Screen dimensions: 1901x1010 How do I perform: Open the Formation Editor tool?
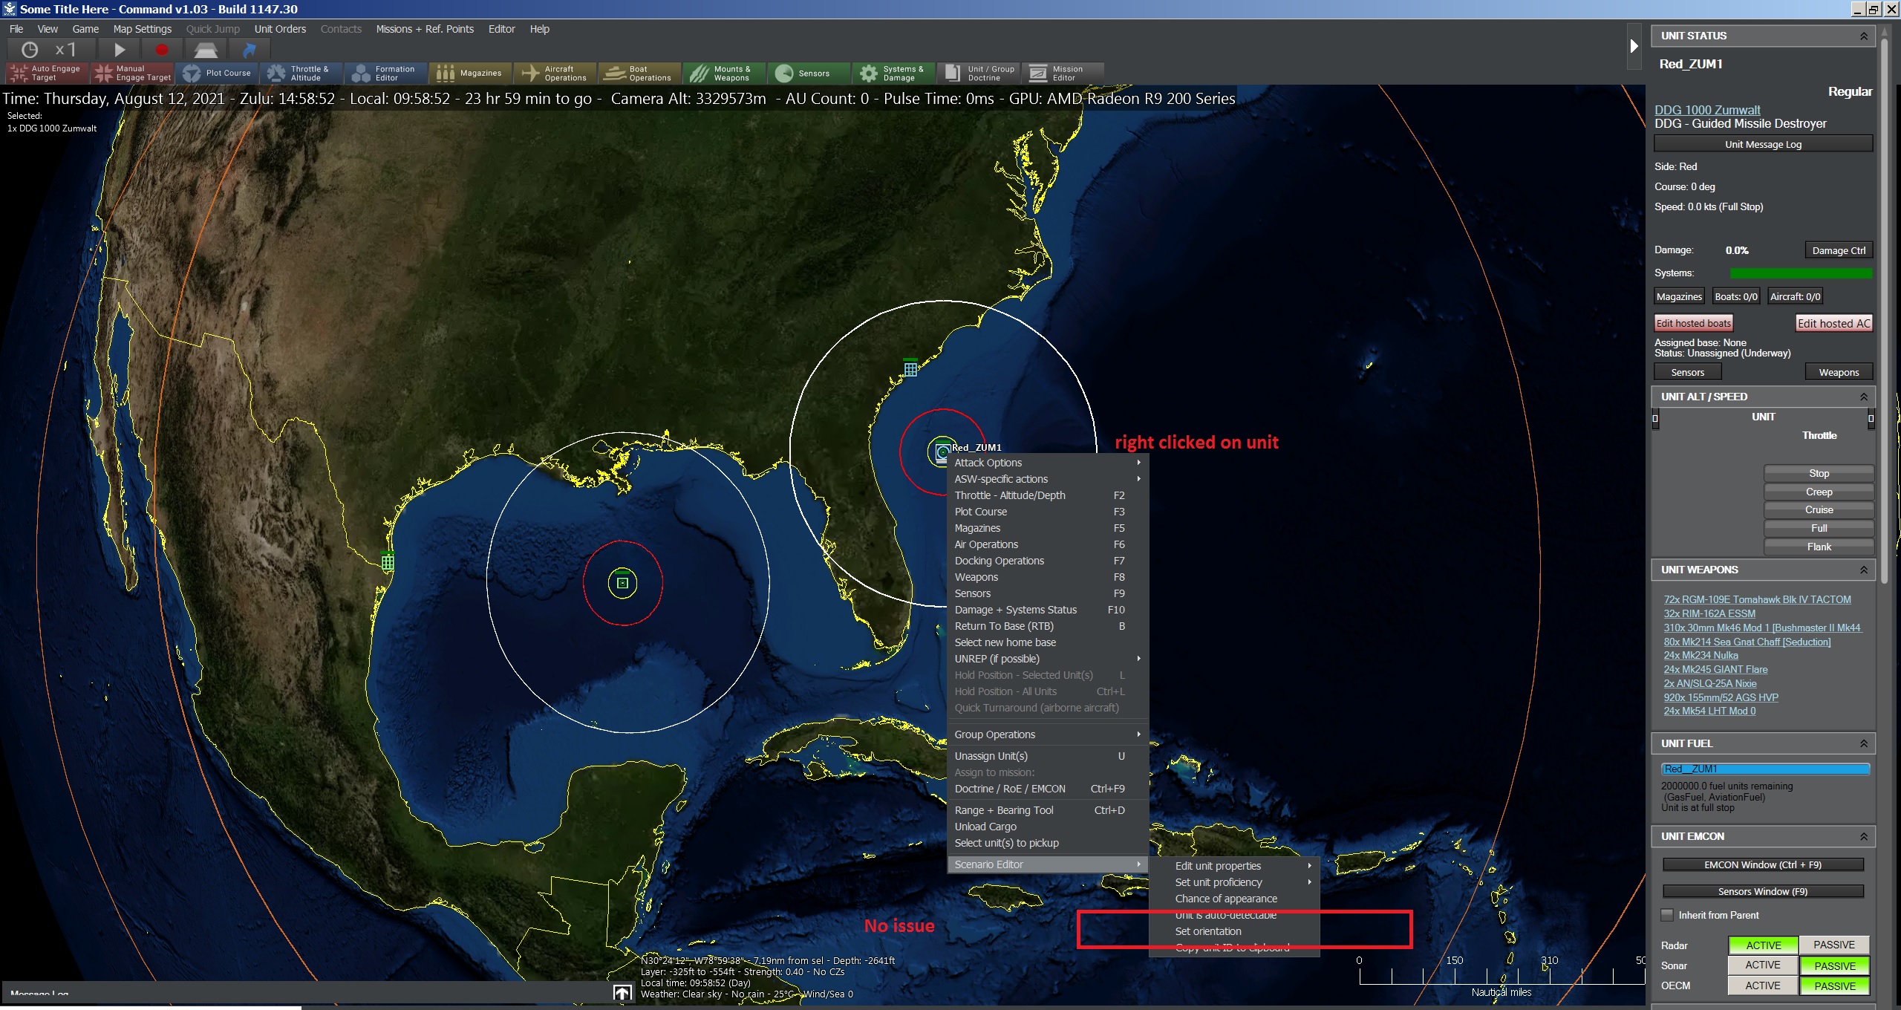[x=385, y=73]
